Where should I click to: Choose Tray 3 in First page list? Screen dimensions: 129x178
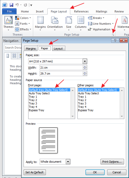(x=49, y=103)
